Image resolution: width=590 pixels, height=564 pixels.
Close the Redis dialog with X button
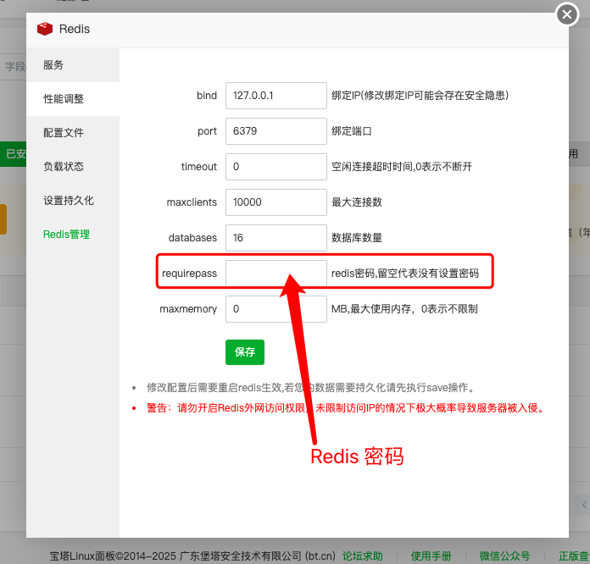click(x=567, y=14)
